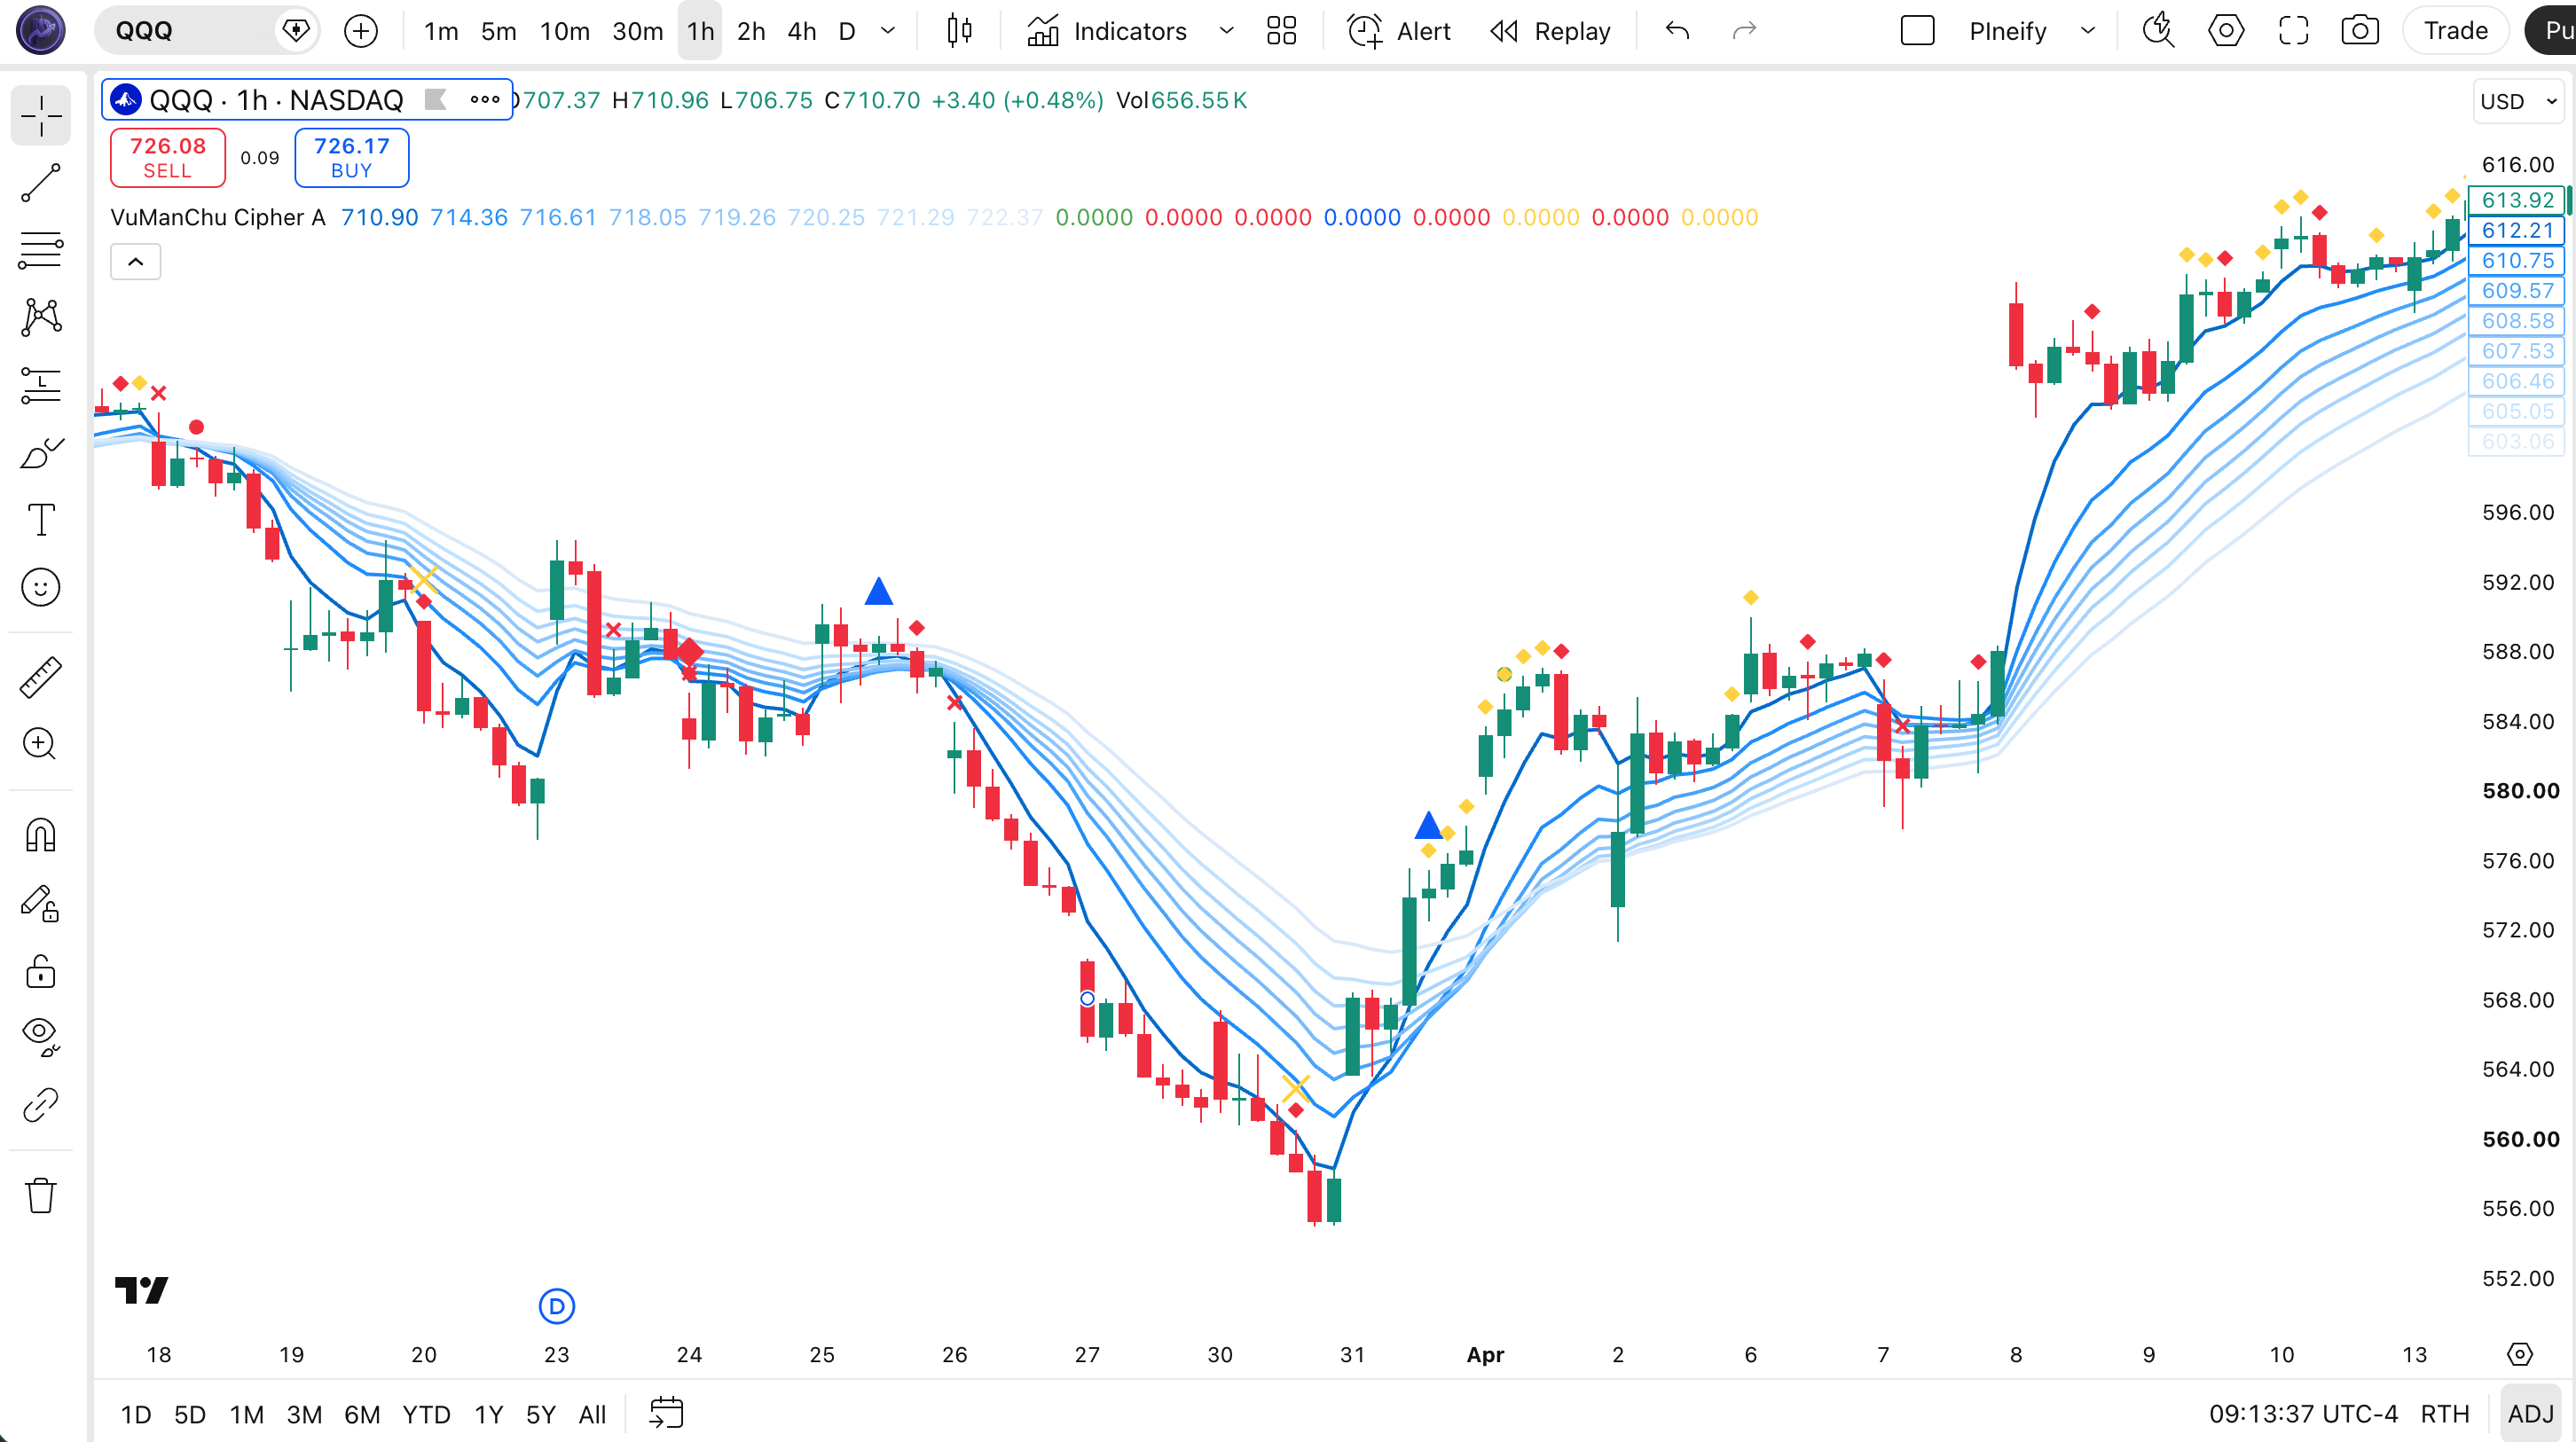
Task: Click the 726.17 BUY button
Action: click(x=352, y=157)
